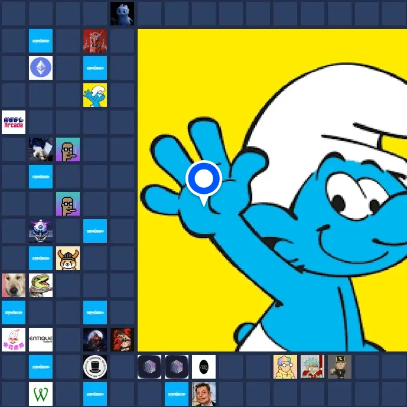This screenshot has width=407, height=407.
Task: Select the green W logo tile
Action: click(x=41, y=394)
